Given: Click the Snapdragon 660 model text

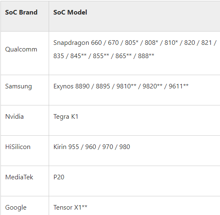Looking at the screenshot, I should tap(77, 43).
